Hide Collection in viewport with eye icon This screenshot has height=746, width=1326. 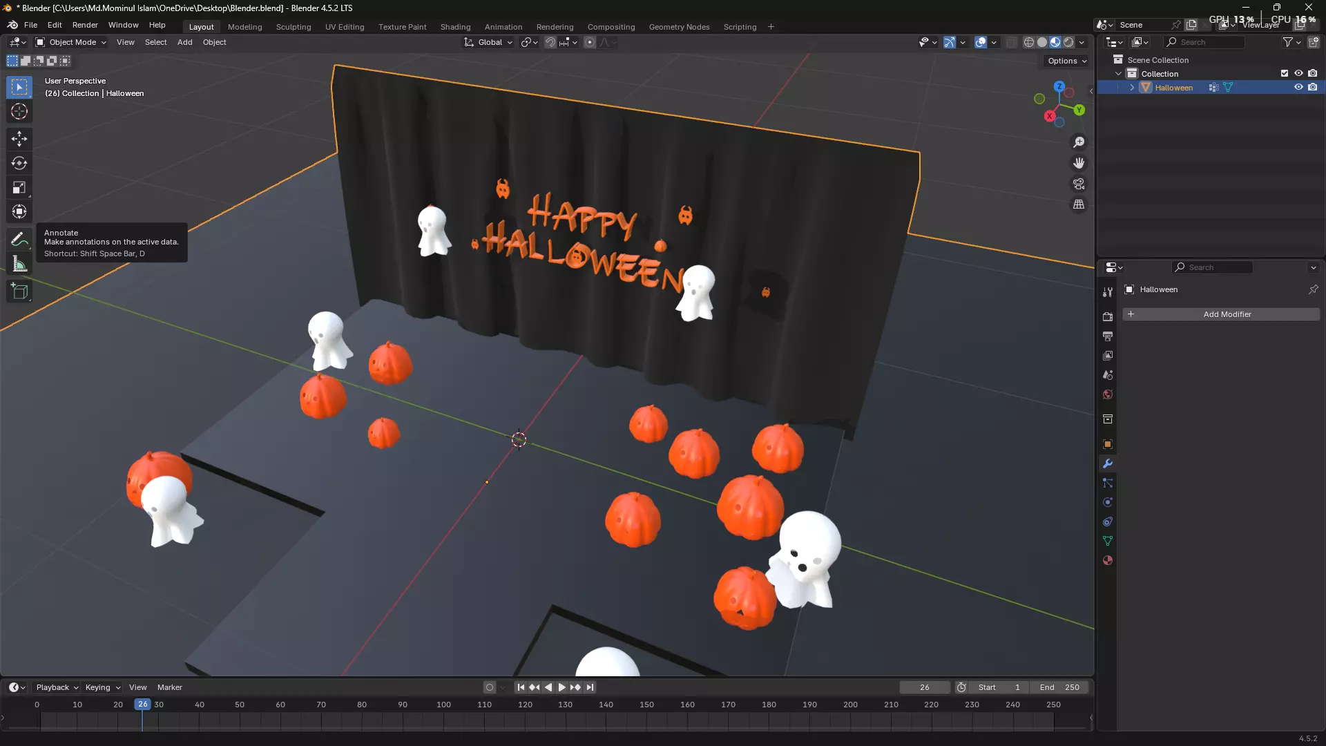[1298, 74]
